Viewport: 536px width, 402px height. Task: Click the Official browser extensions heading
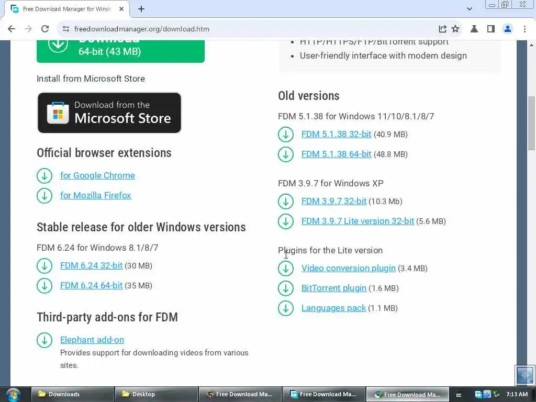tap(104, 153)
